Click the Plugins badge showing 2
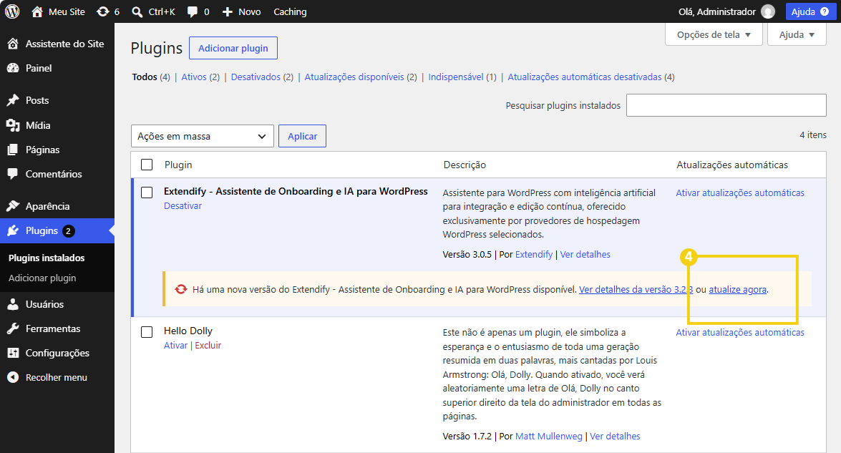Viewport: 841px width, 453px height. tap(68, 231)
